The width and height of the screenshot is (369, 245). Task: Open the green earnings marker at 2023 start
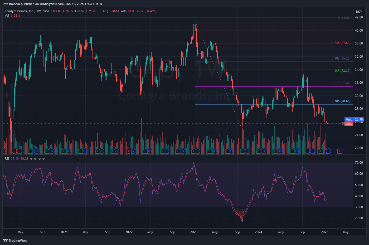[194, 151]
